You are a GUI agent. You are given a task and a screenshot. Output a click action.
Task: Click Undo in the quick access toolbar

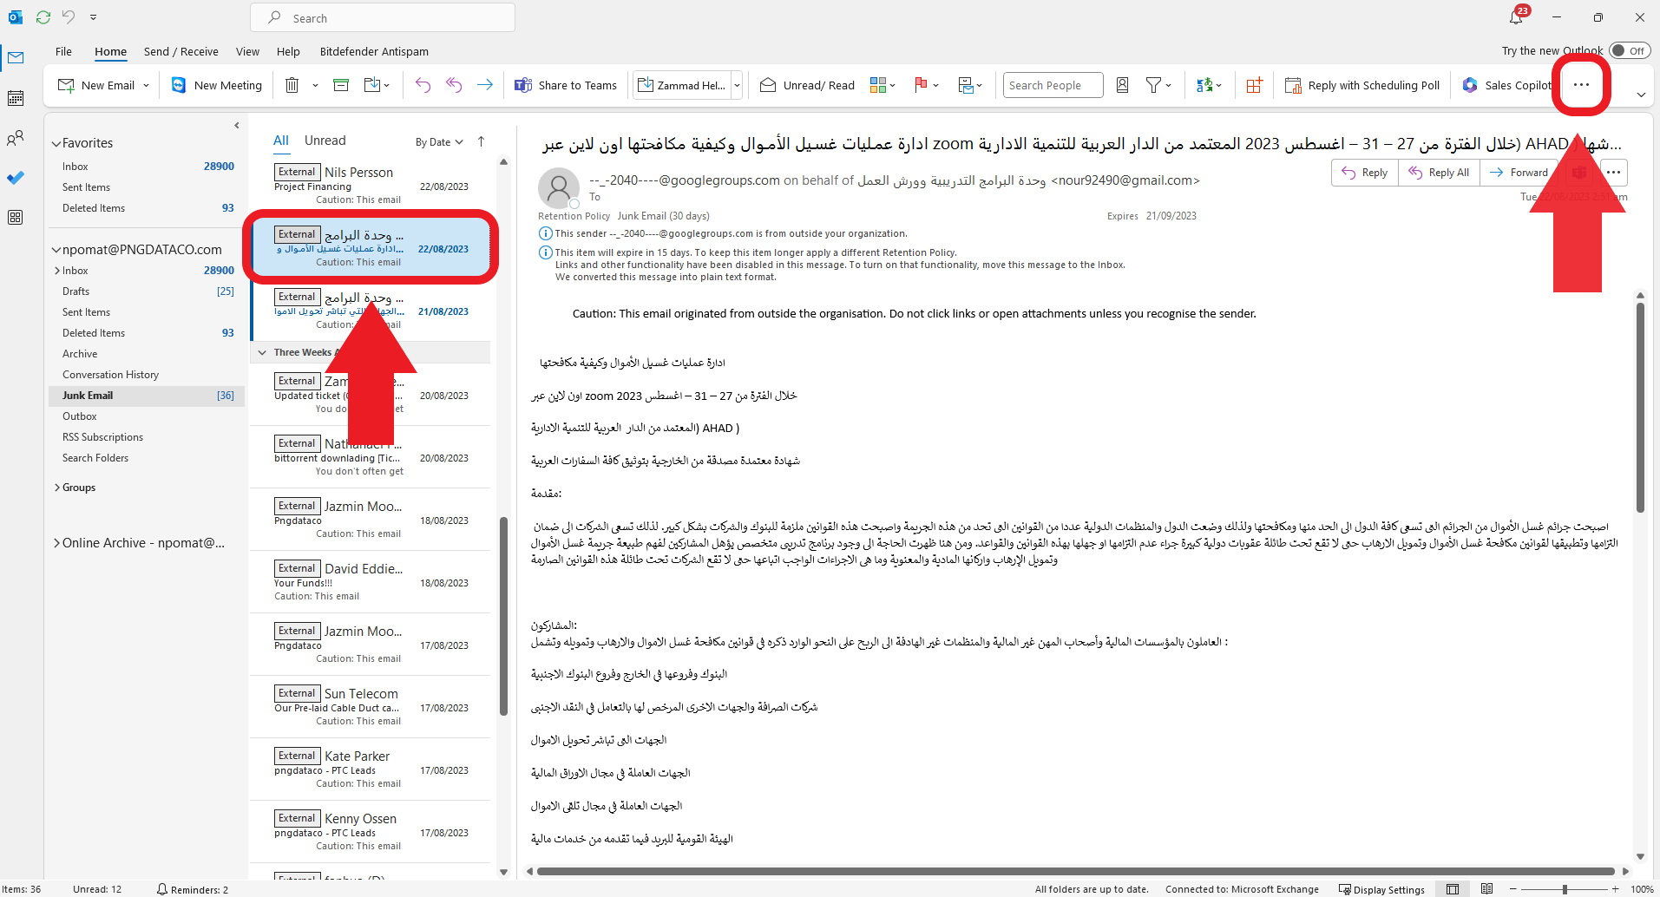pyautogui.click(x=69, y=16)
